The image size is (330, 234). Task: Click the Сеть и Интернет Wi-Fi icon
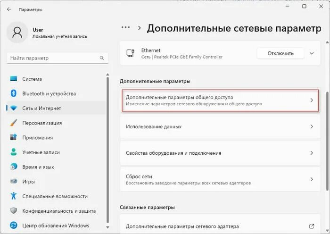14,108
